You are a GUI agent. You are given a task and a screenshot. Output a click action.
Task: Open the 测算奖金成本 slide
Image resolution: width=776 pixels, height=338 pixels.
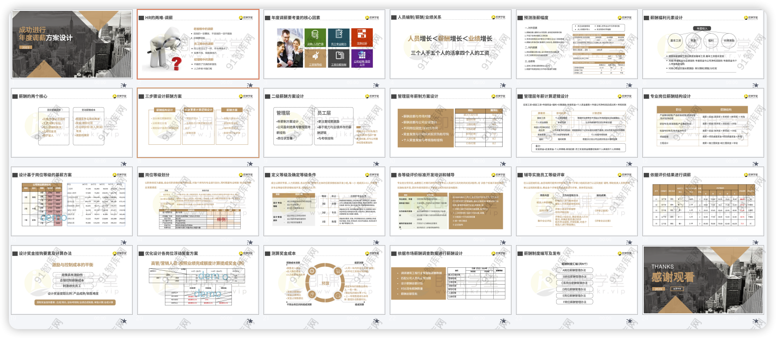(324, 280)
